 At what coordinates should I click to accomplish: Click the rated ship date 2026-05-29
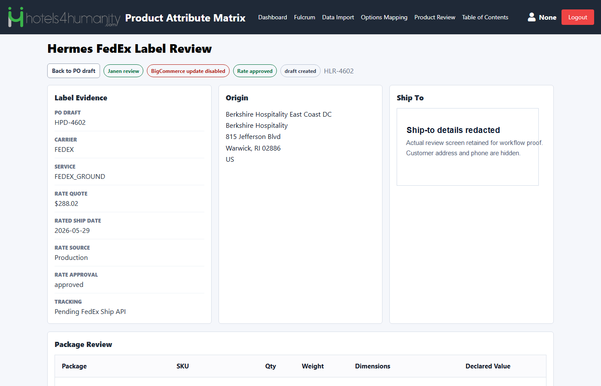(x=72, y=231)
